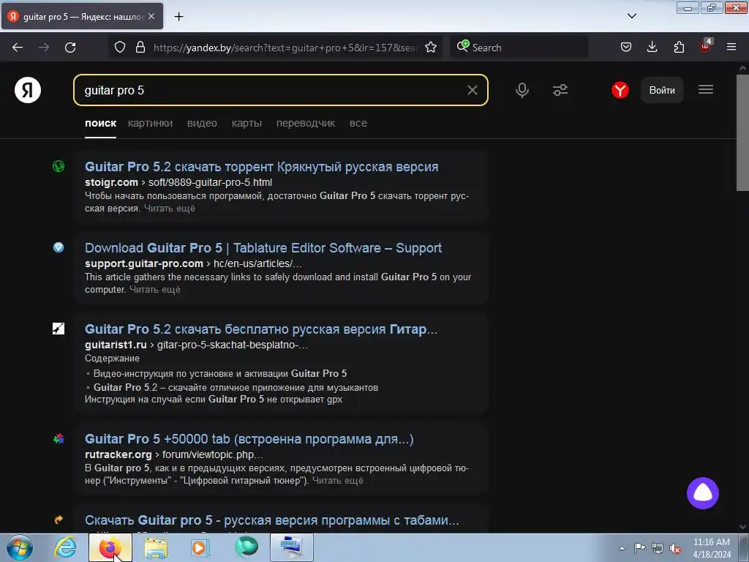Launch the Alice assistant purple button

(703, 493)
